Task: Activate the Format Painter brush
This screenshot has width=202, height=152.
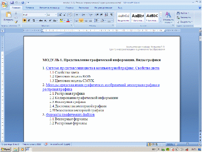Action: [x=16, y=22]
